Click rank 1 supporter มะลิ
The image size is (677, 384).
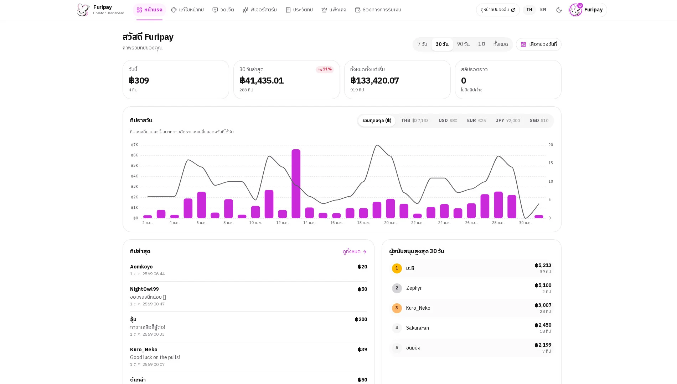(471, 268)
